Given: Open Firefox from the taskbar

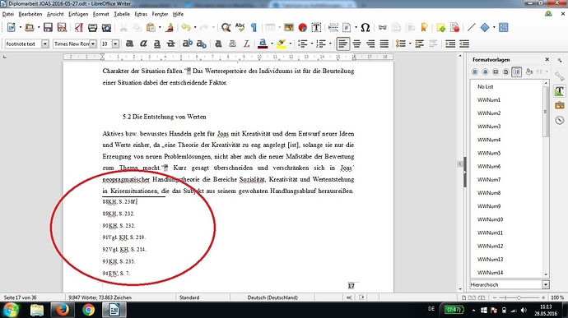Looking at the screenshot, I should (62, 310).
